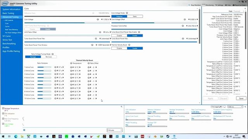
Task: Set Core Voltage Mode to Static
Action: [x=135, y=16]
